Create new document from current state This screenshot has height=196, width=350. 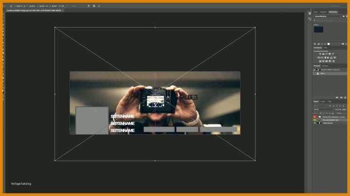pyautogui.click(x=337, y=98)
